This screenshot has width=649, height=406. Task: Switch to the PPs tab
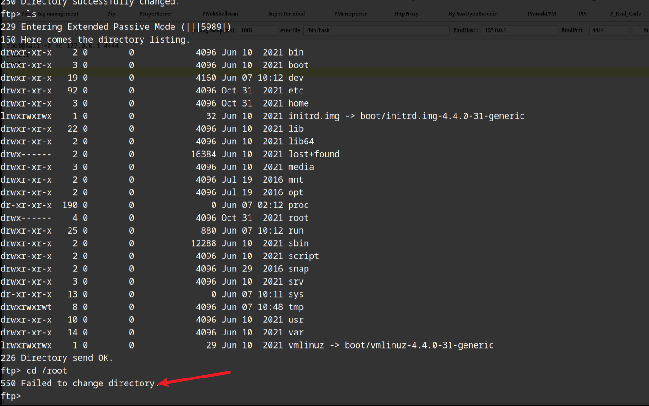point(583,14)
